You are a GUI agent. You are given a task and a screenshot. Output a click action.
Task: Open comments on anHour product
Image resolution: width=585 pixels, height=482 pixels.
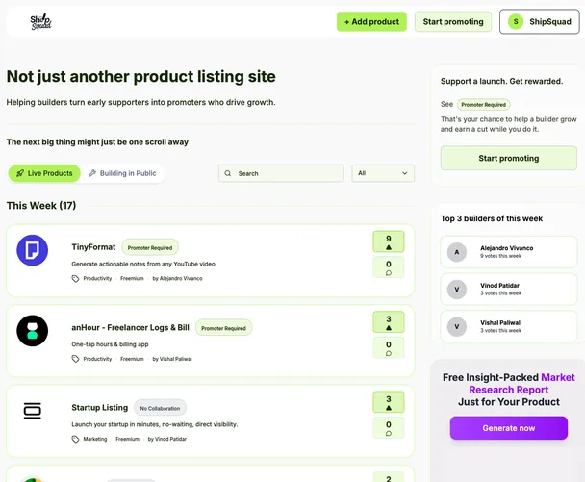389,347
